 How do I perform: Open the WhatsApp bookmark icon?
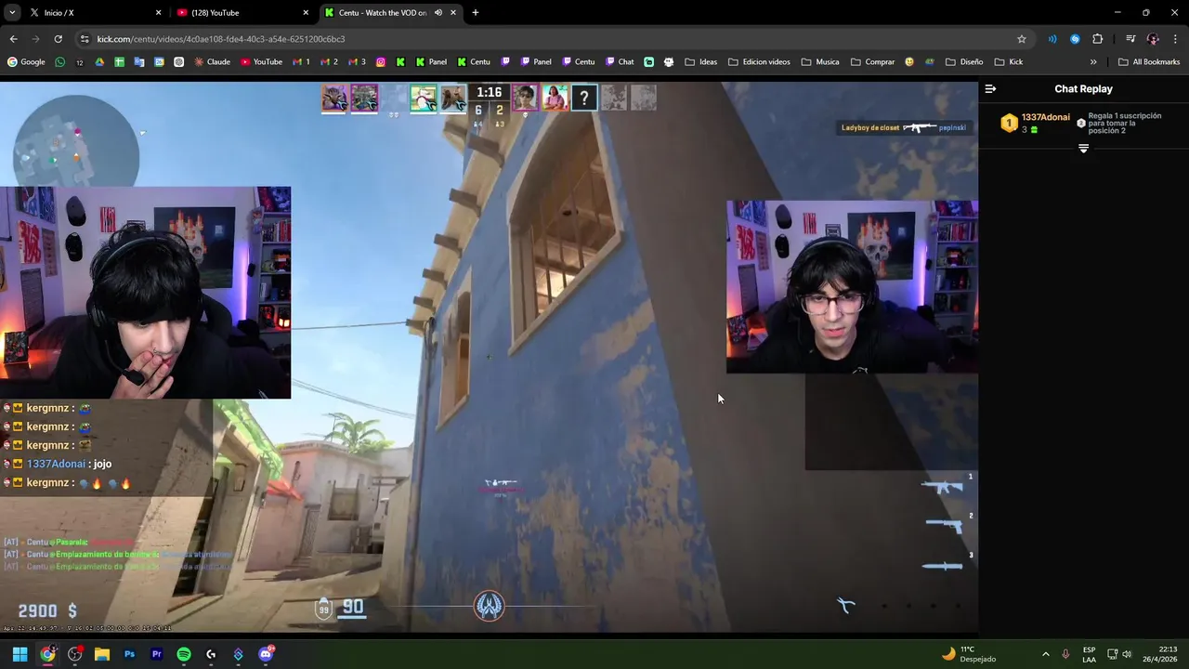60,62
